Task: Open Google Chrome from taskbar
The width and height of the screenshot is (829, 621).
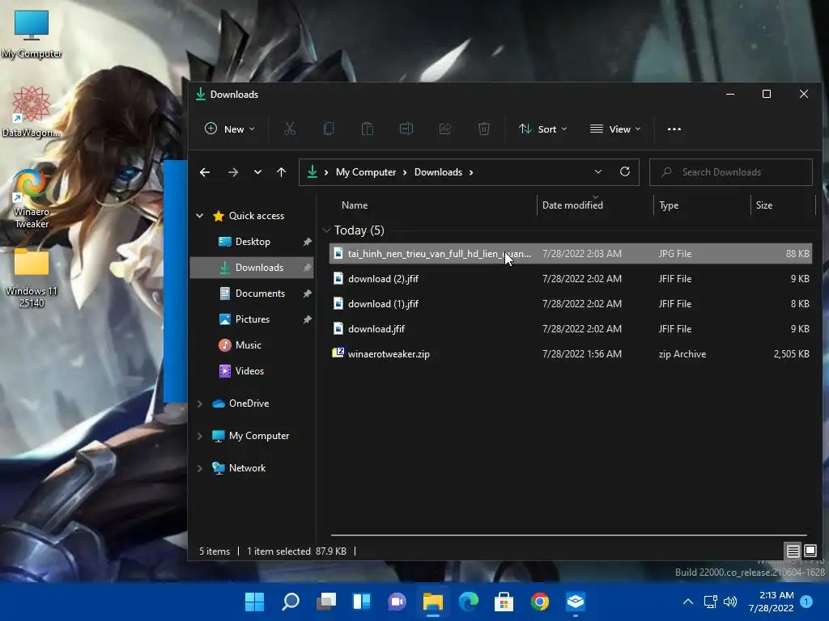Action: point(540,602)
